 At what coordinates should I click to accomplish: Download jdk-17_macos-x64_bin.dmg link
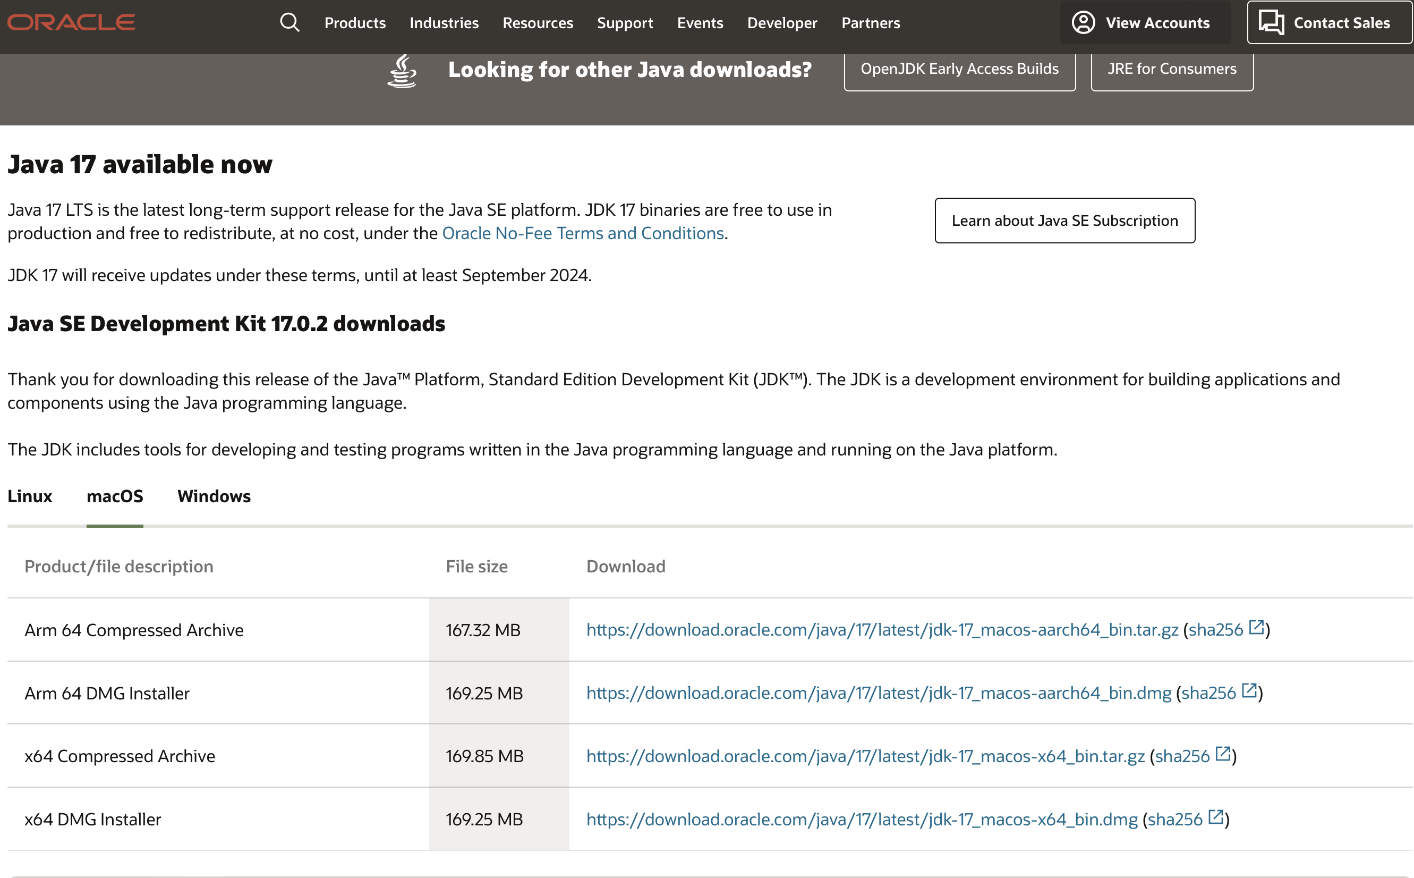(x=862, y=820)
